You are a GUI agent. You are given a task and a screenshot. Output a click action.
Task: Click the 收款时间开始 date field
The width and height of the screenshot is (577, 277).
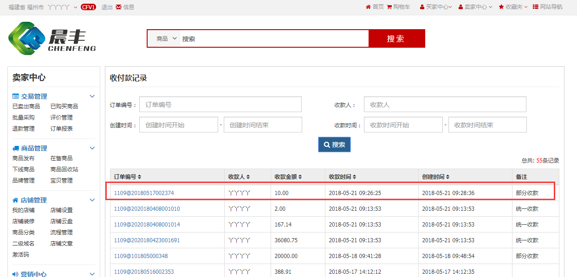coord(403,125)
